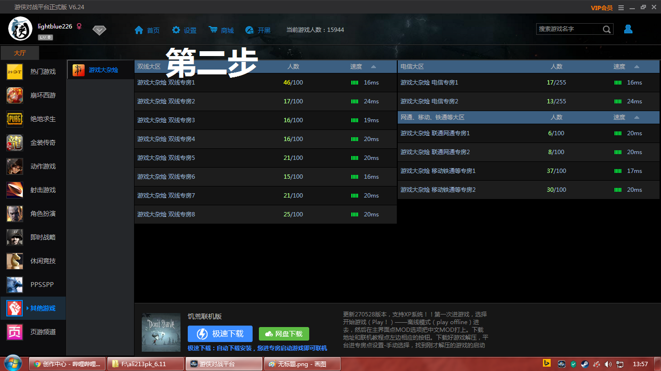Select the PPSSPP category

tap(33, 285)
